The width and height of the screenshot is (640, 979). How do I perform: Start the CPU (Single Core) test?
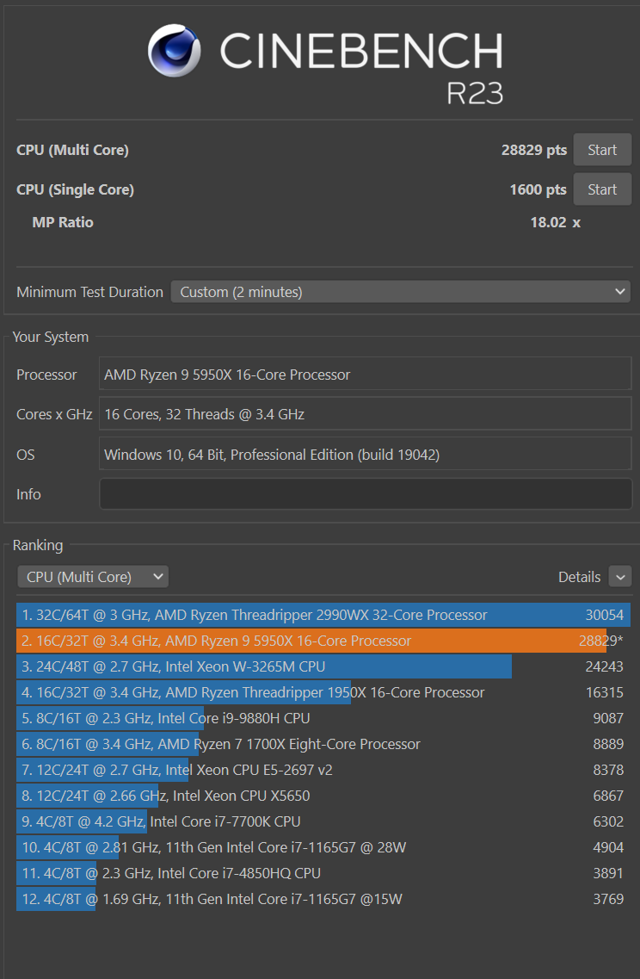(x=602, y=189)
